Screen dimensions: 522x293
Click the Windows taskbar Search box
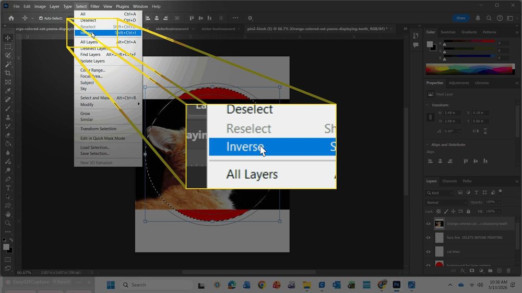(x=156, y=285)
